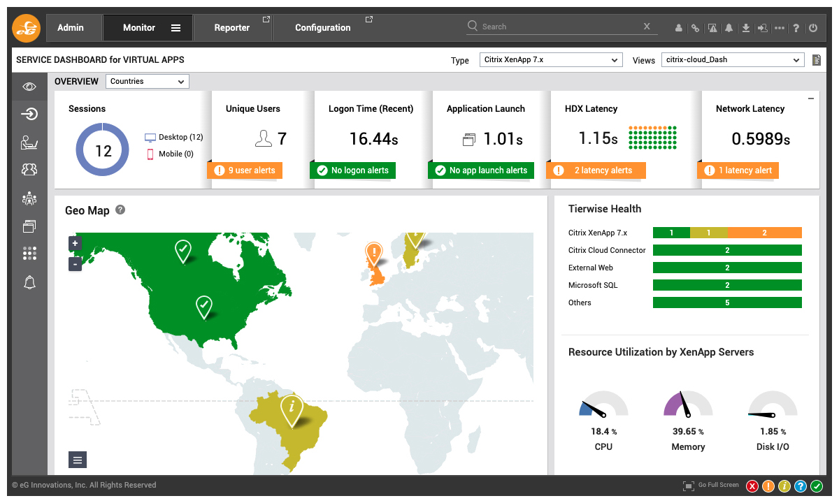Open the user at desk sidebar icon
The height and width of the screenshot is (503, 839).
[29, 143]
